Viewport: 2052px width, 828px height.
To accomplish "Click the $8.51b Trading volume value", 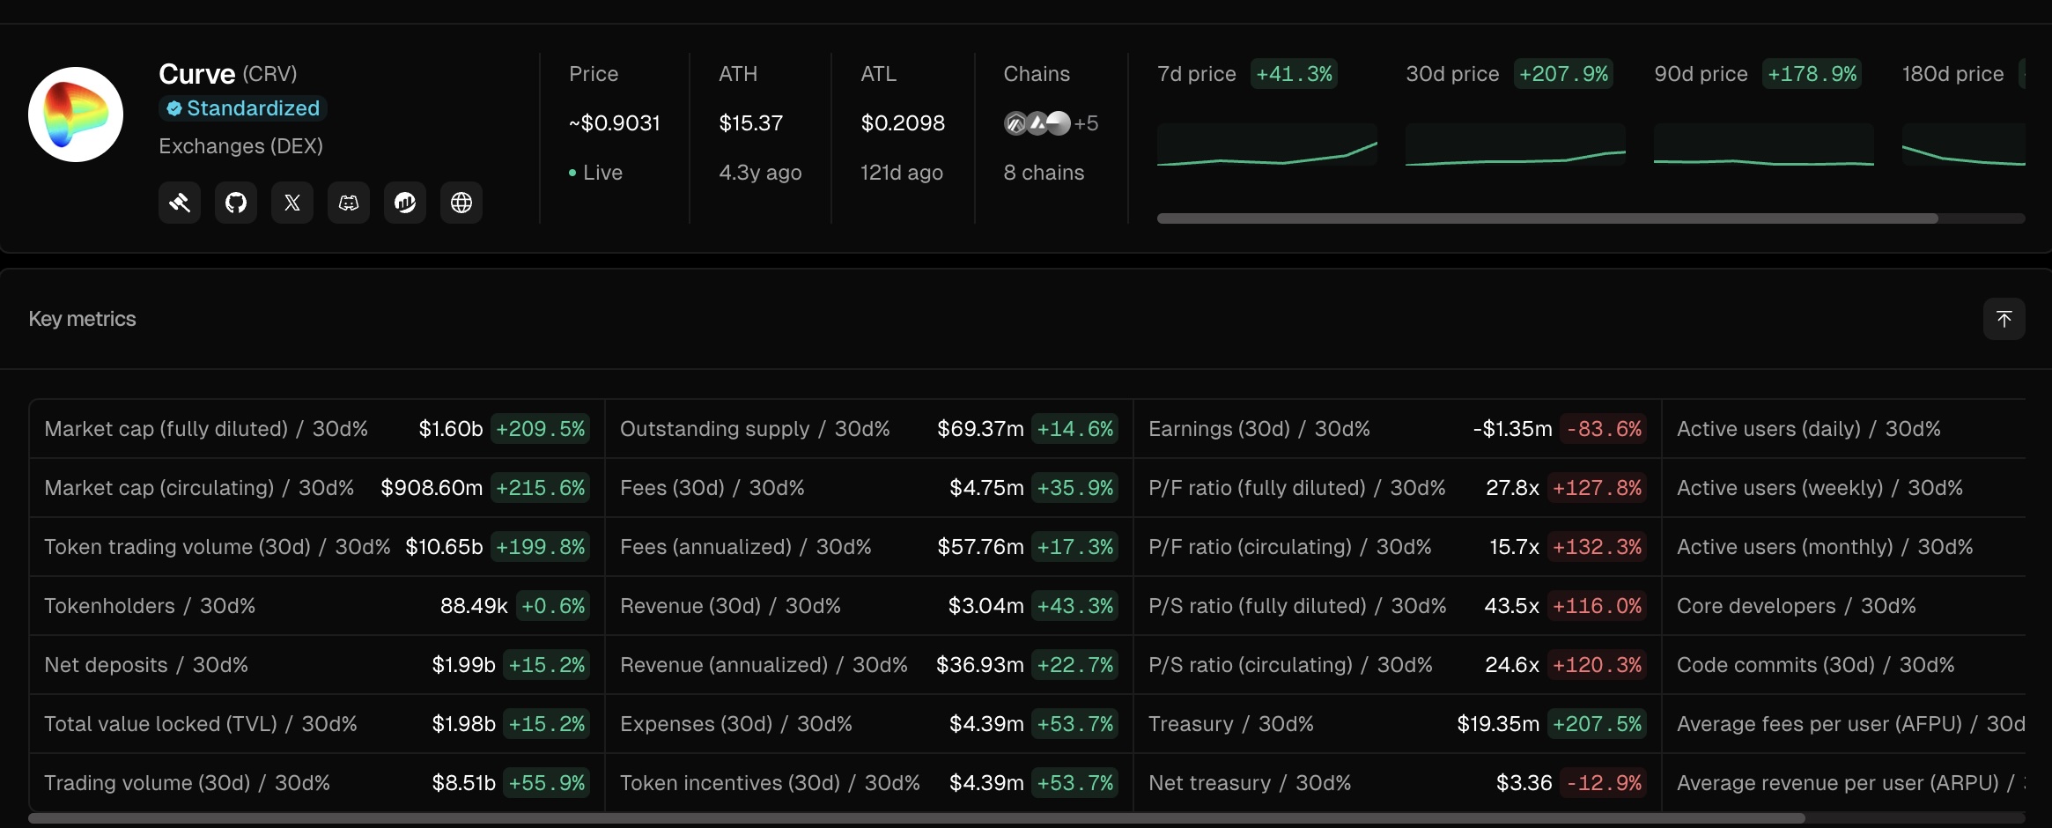I will 464,783.
